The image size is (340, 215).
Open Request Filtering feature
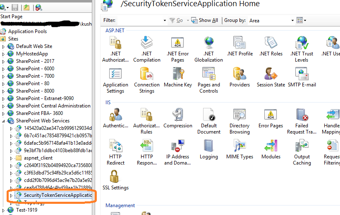(x=332, y=152)
